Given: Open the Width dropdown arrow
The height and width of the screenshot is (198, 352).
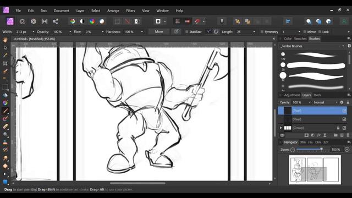Looking at the screenshot, I should coord(34,32).
